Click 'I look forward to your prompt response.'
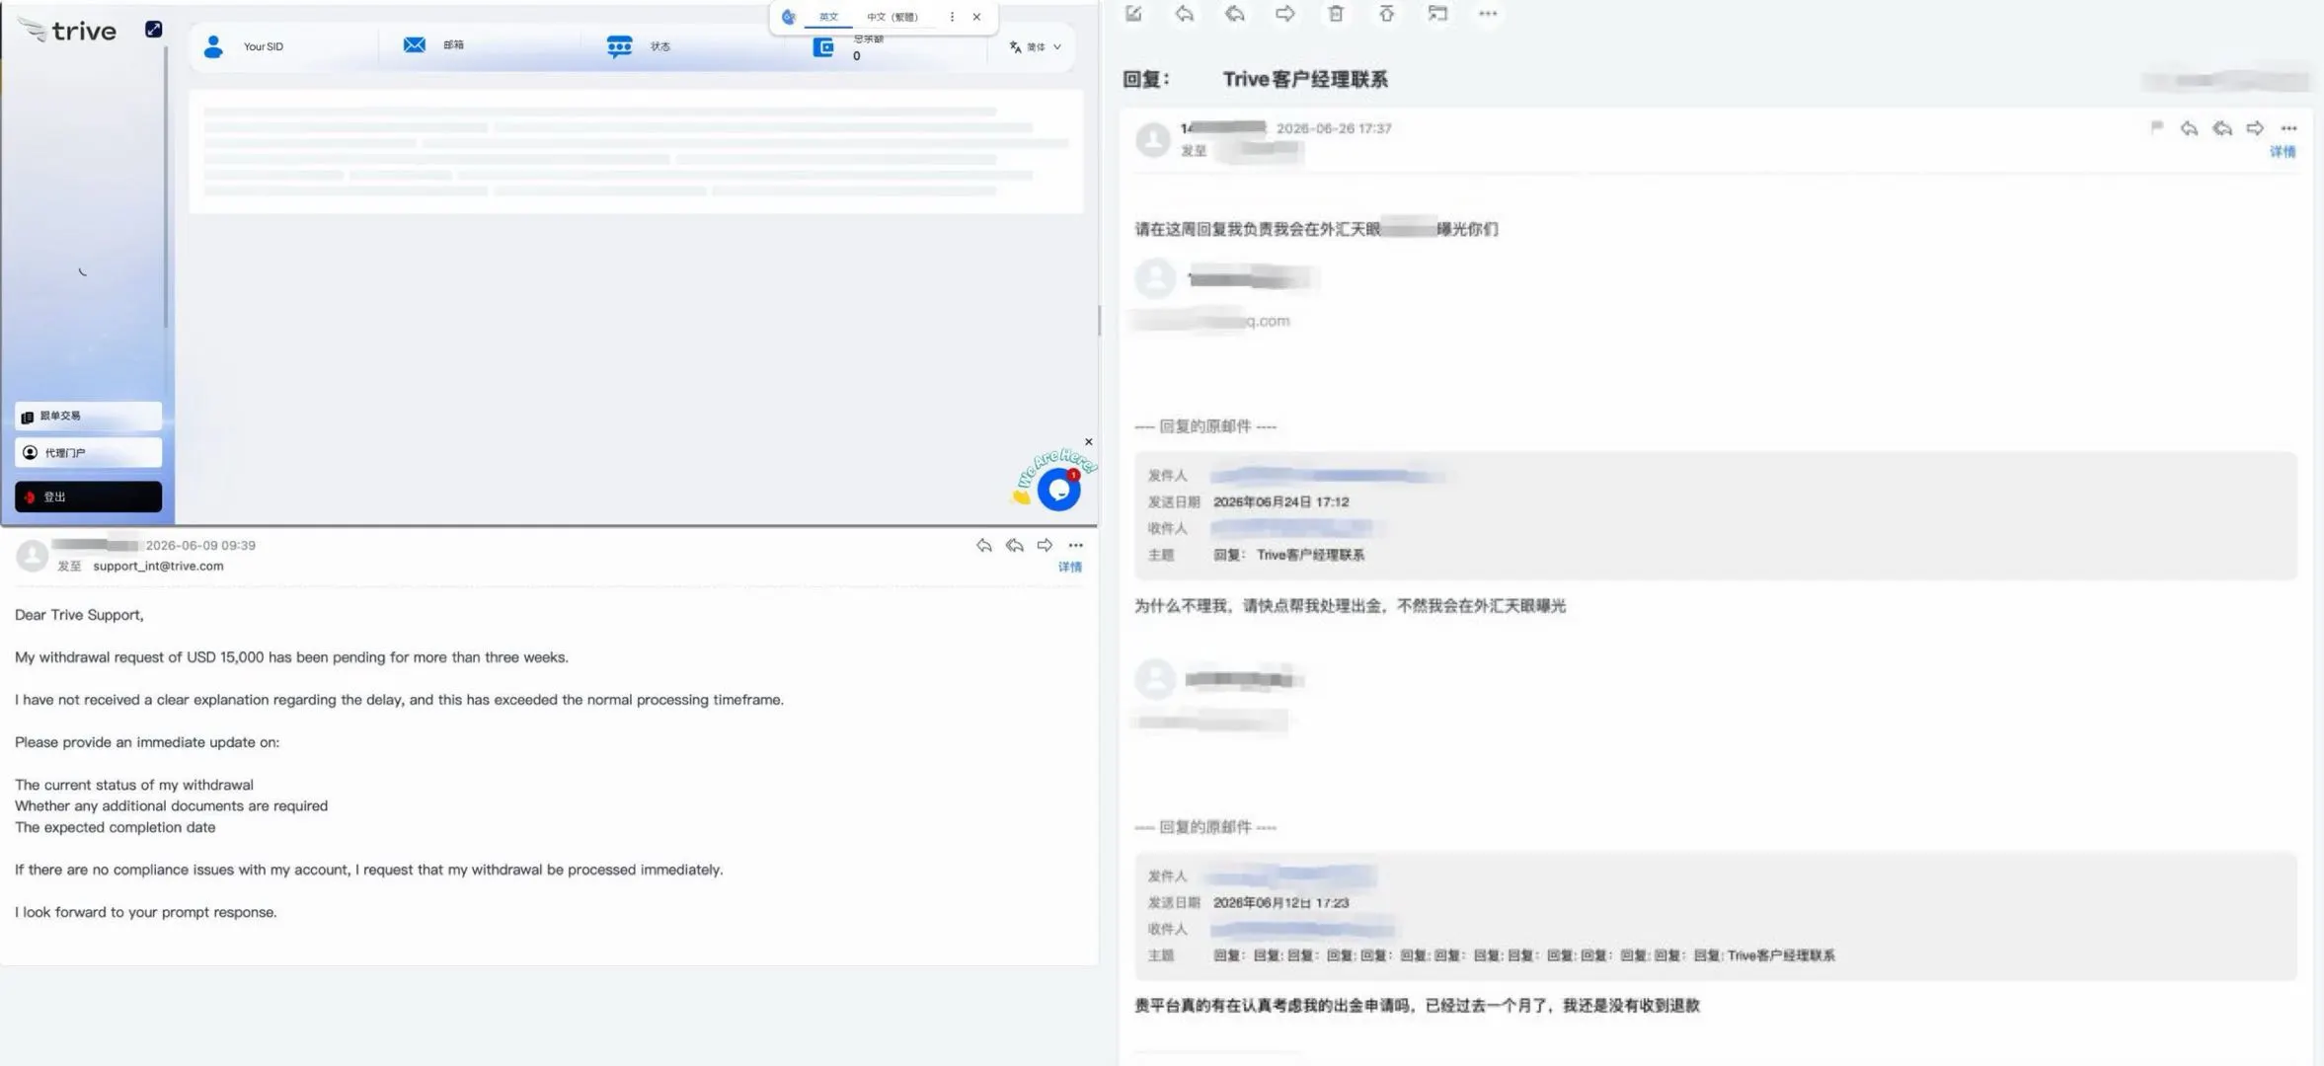 [146, 912]
